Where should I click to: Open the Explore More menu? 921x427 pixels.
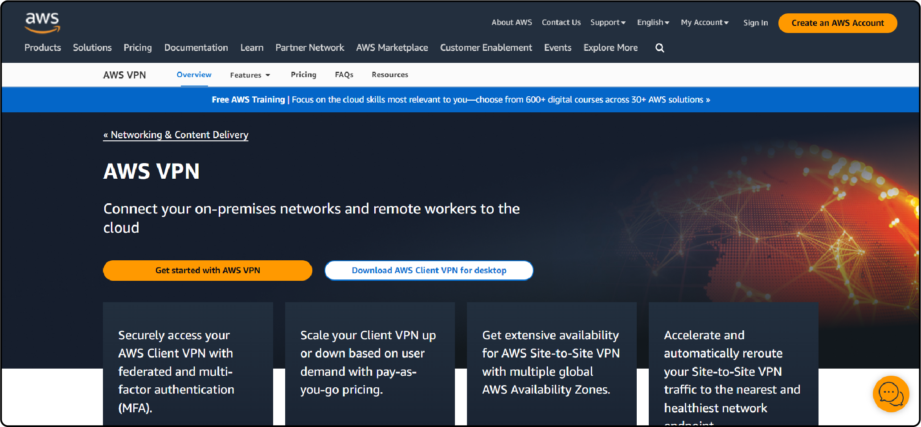pos(610,48)
